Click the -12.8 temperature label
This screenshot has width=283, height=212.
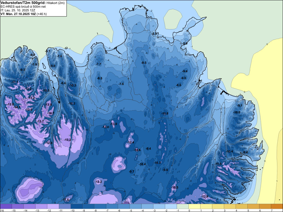click(x=205, y=196)
